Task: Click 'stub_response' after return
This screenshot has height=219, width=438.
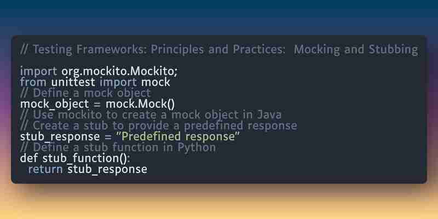Action: point(107,170)
